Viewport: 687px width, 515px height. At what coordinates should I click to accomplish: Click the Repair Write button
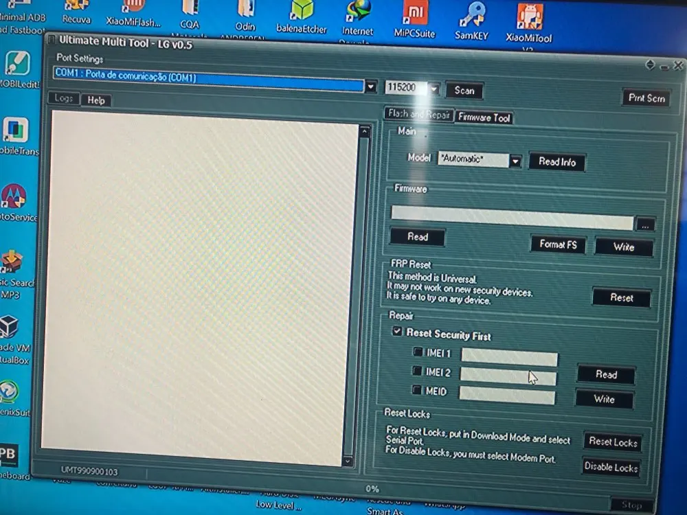tap(604, 400)
